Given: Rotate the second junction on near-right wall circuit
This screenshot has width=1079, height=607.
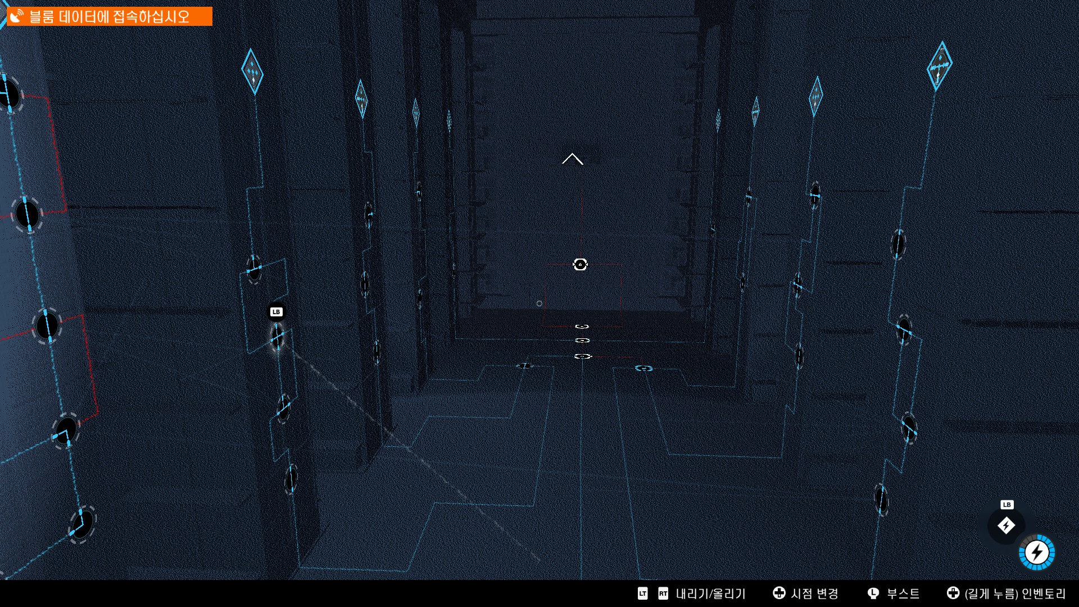Looking at the screenshot, I should pyautogui.click(x=904, y=329).
